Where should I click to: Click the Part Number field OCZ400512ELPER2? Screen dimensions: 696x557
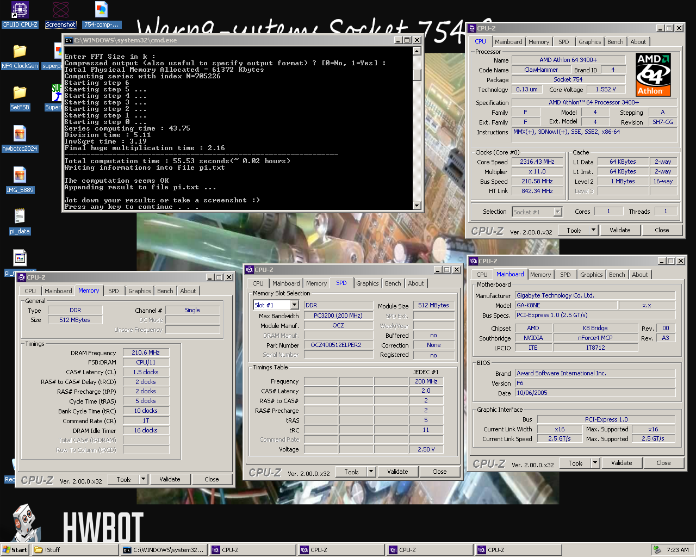click(338, 345)
